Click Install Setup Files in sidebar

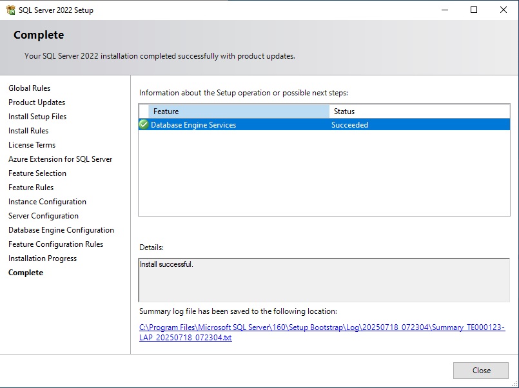(x=37, y=117)
